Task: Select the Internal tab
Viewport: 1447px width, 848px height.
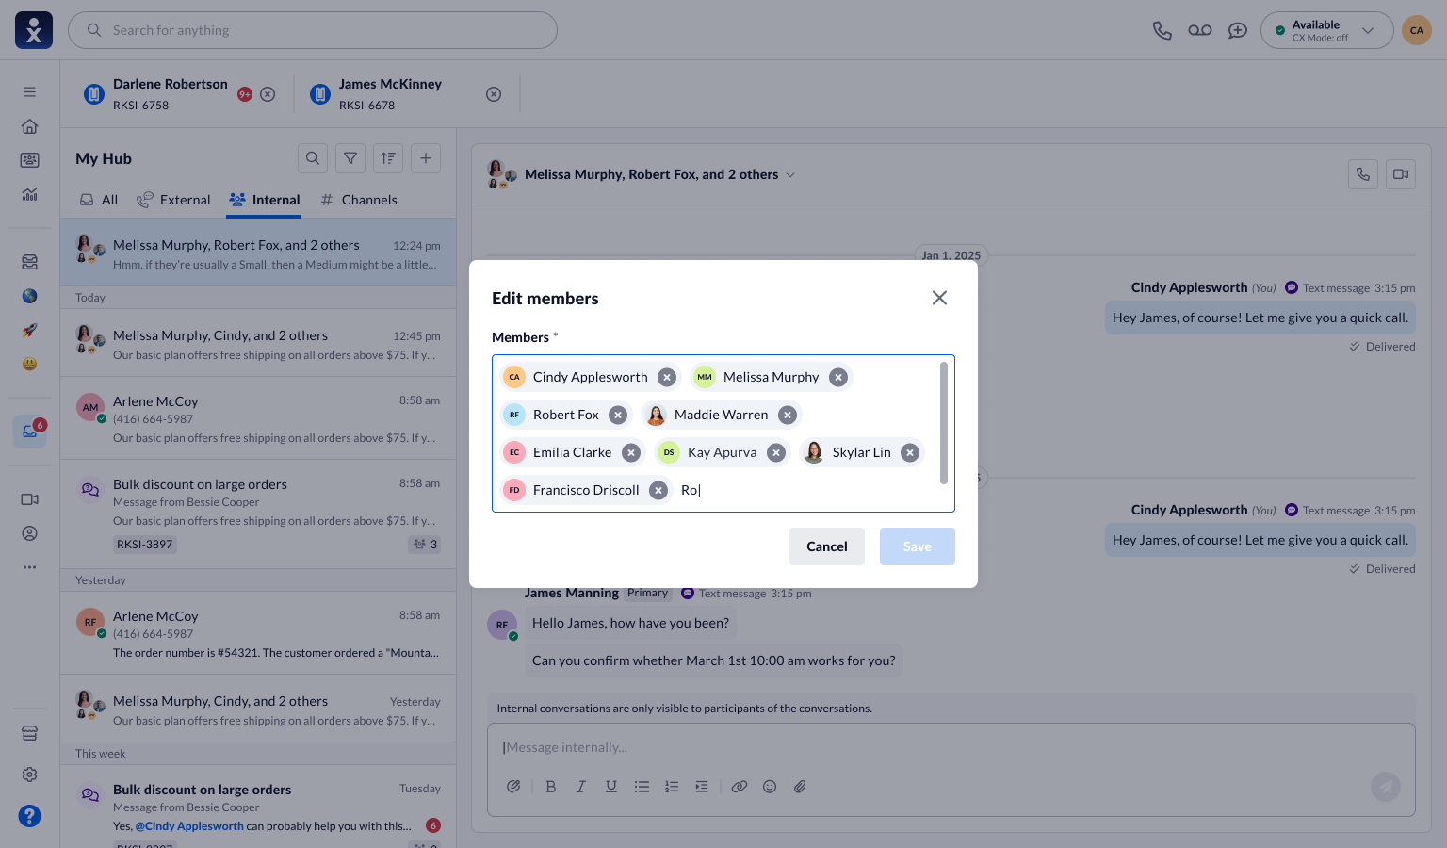Action: (265, 200)
